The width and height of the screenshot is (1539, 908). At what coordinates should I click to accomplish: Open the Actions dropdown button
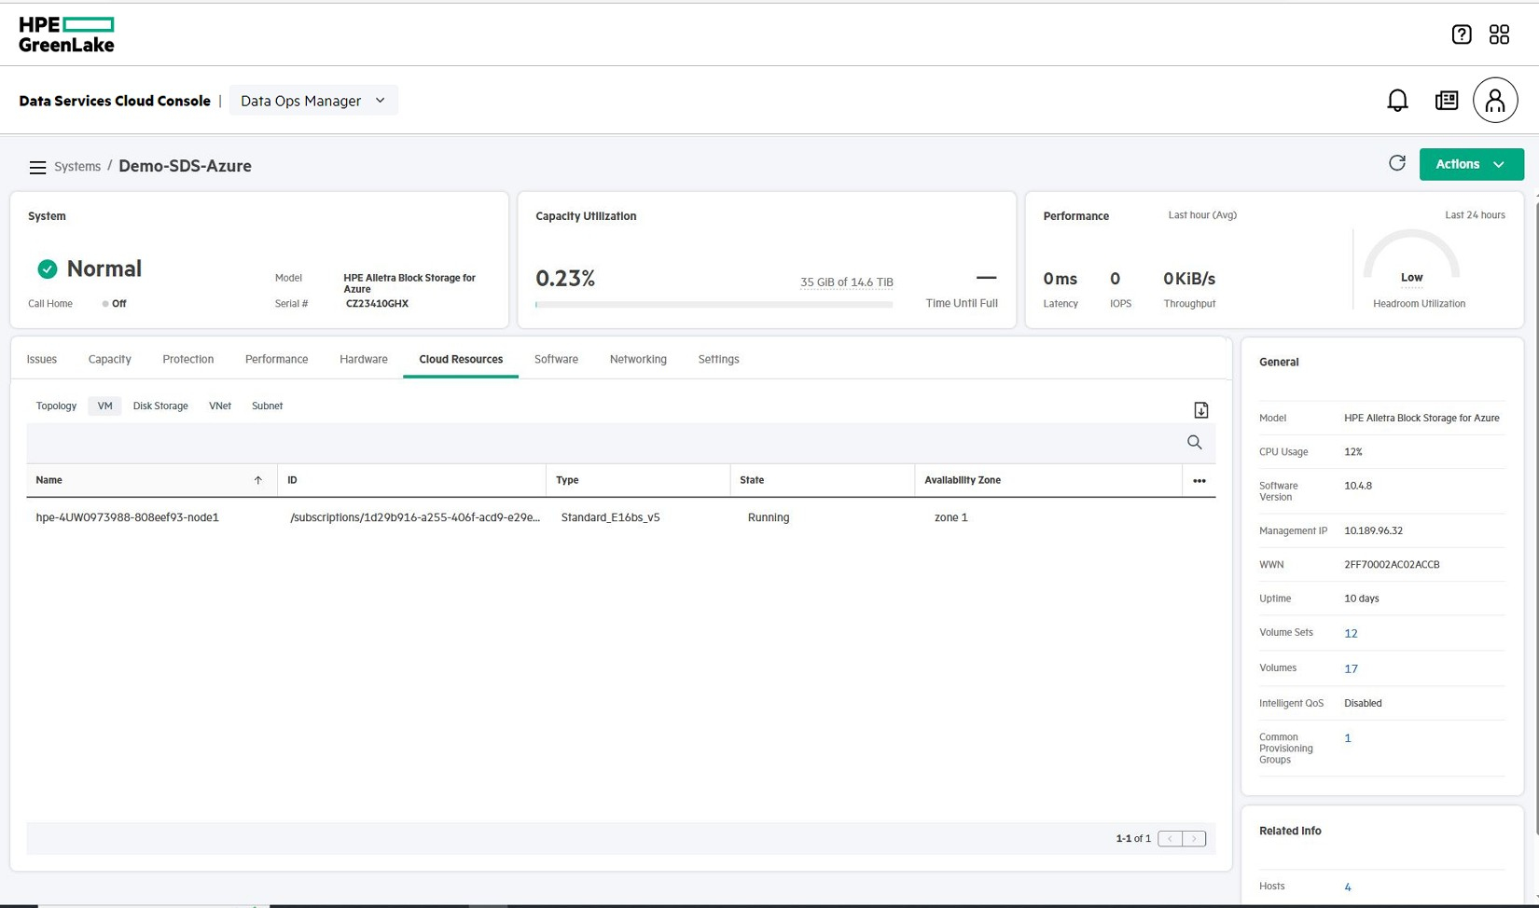(x=1471, y=164)
